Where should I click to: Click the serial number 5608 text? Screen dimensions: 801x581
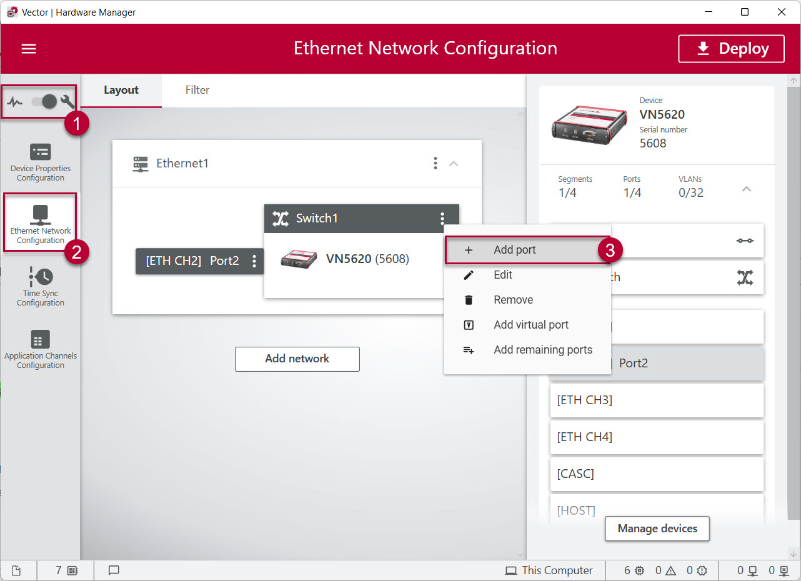pos(653,143)
